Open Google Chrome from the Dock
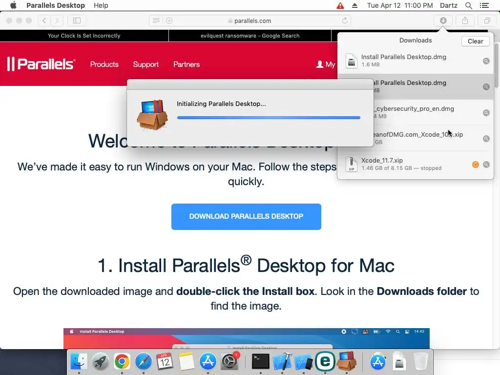This screenshot has width=500, height=375. 122,362
